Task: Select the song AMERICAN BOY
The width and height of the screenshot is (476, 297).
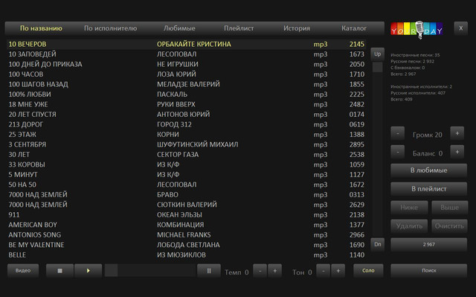Action: [186, 224]
